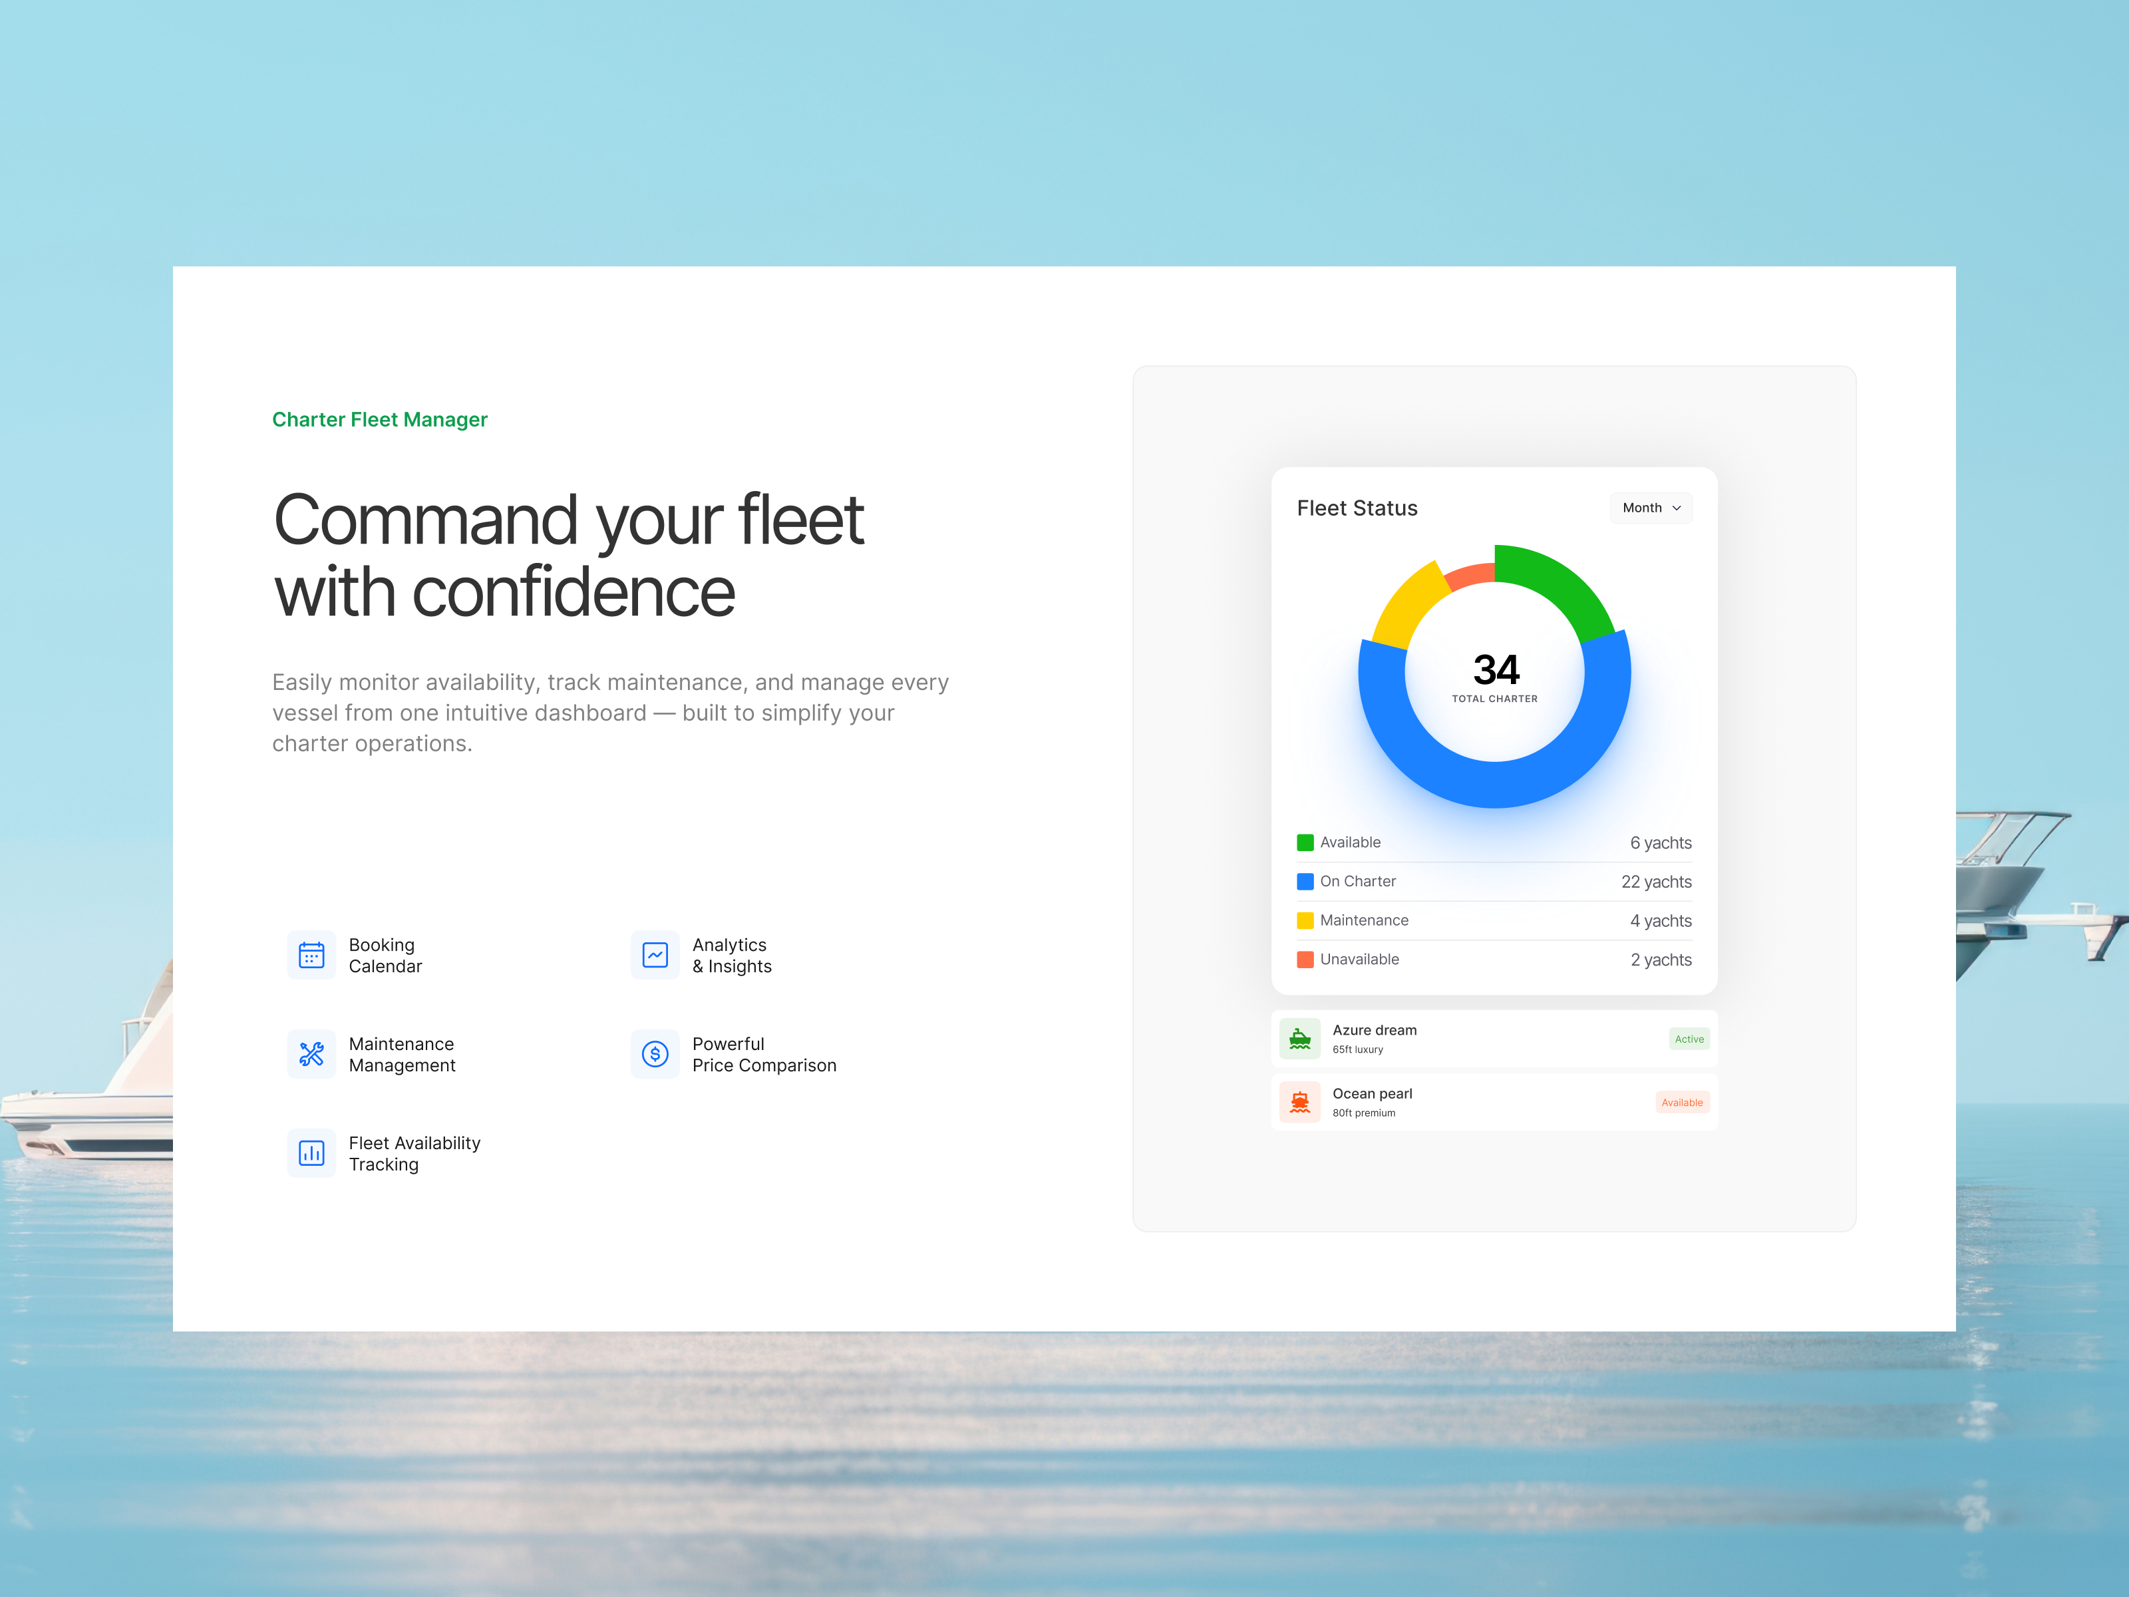Click the Fleet Status card title
The width and height of the screenshot is (2129, 1597).
point(1357,508)
